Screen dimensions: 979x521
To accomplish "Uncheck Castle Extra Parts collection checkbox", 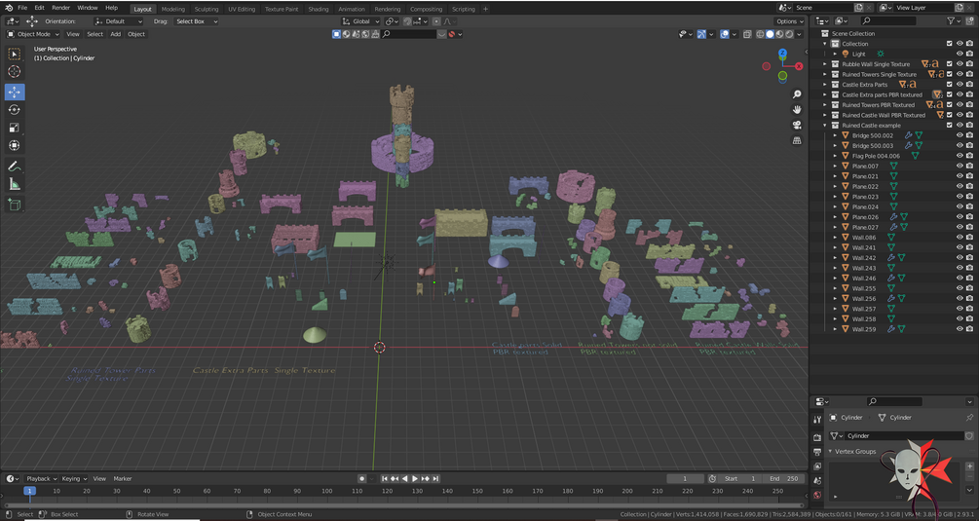I will point(949,84).
